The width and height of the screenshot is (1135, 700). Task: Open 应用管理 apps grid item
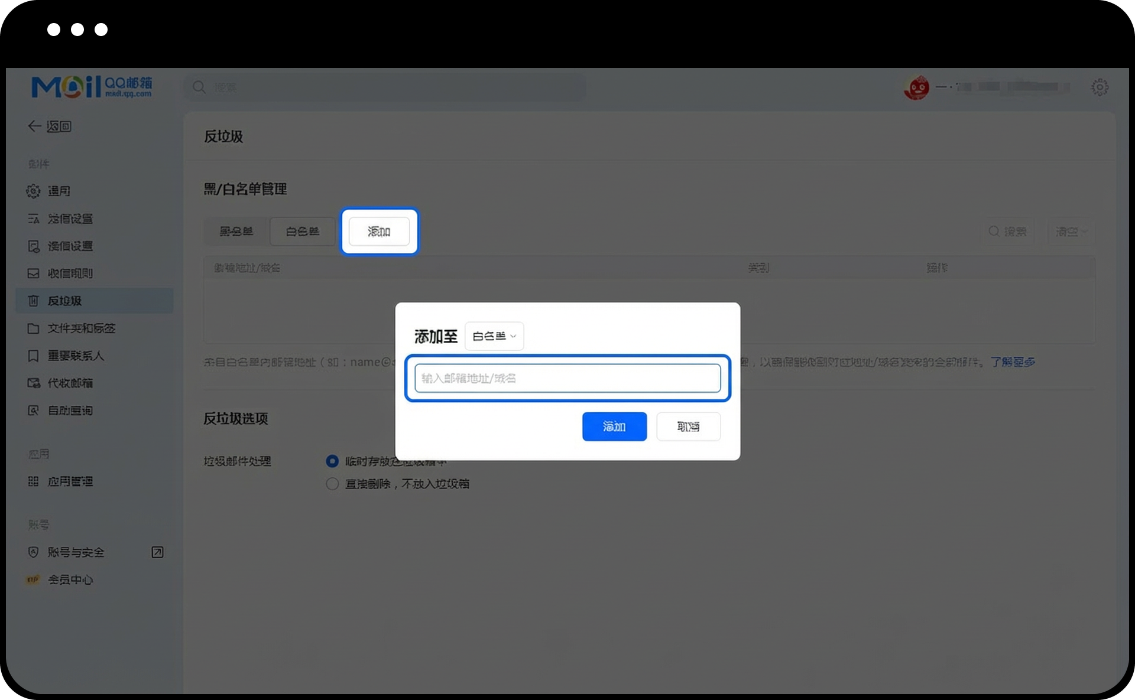(x=69, y=481)
